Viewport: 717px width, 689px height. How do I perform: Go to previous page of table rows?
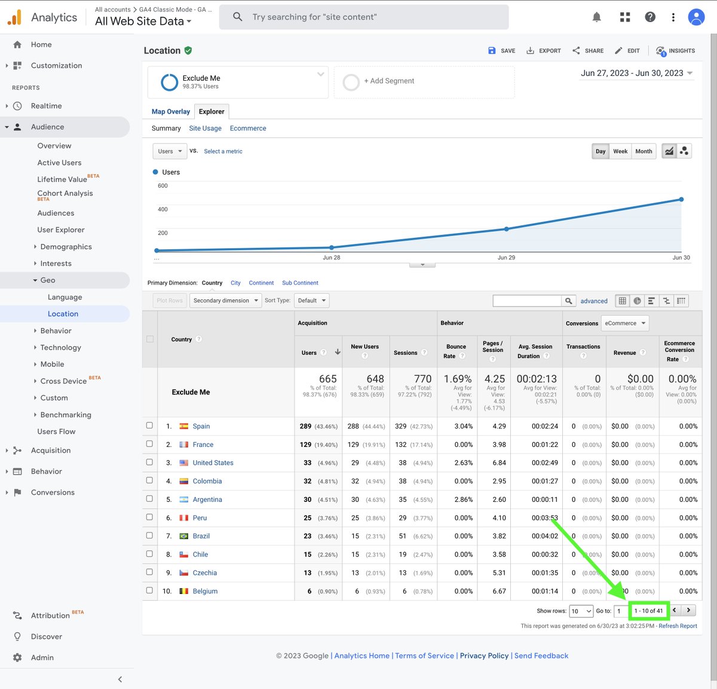[x=675, y=610]
